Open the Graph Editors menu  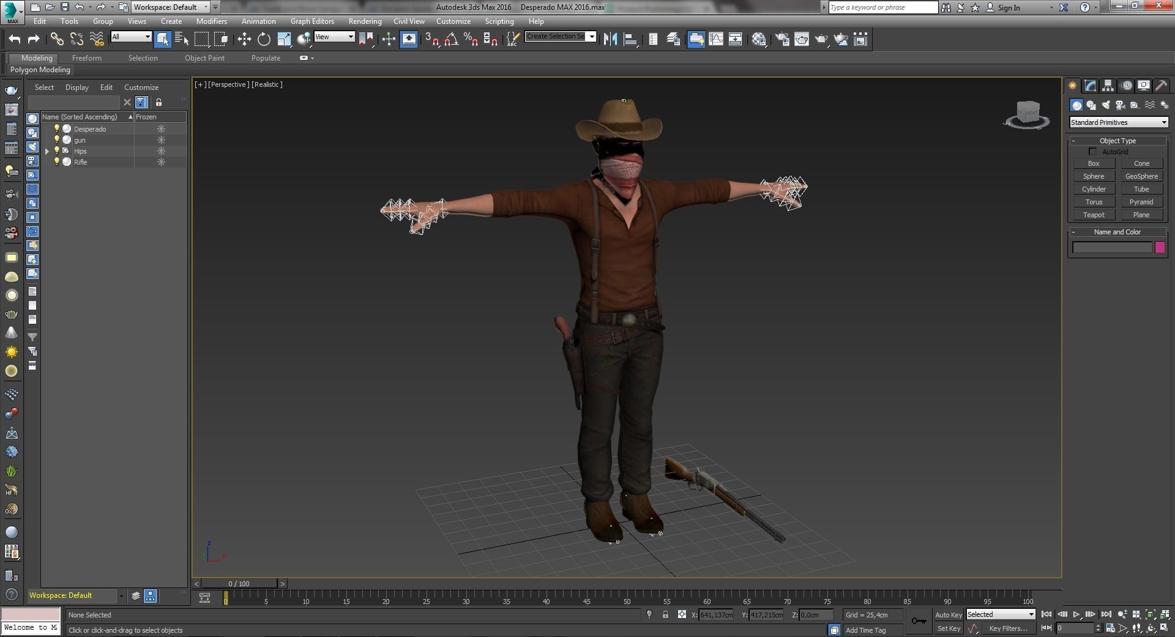click(x=312, y=21)
